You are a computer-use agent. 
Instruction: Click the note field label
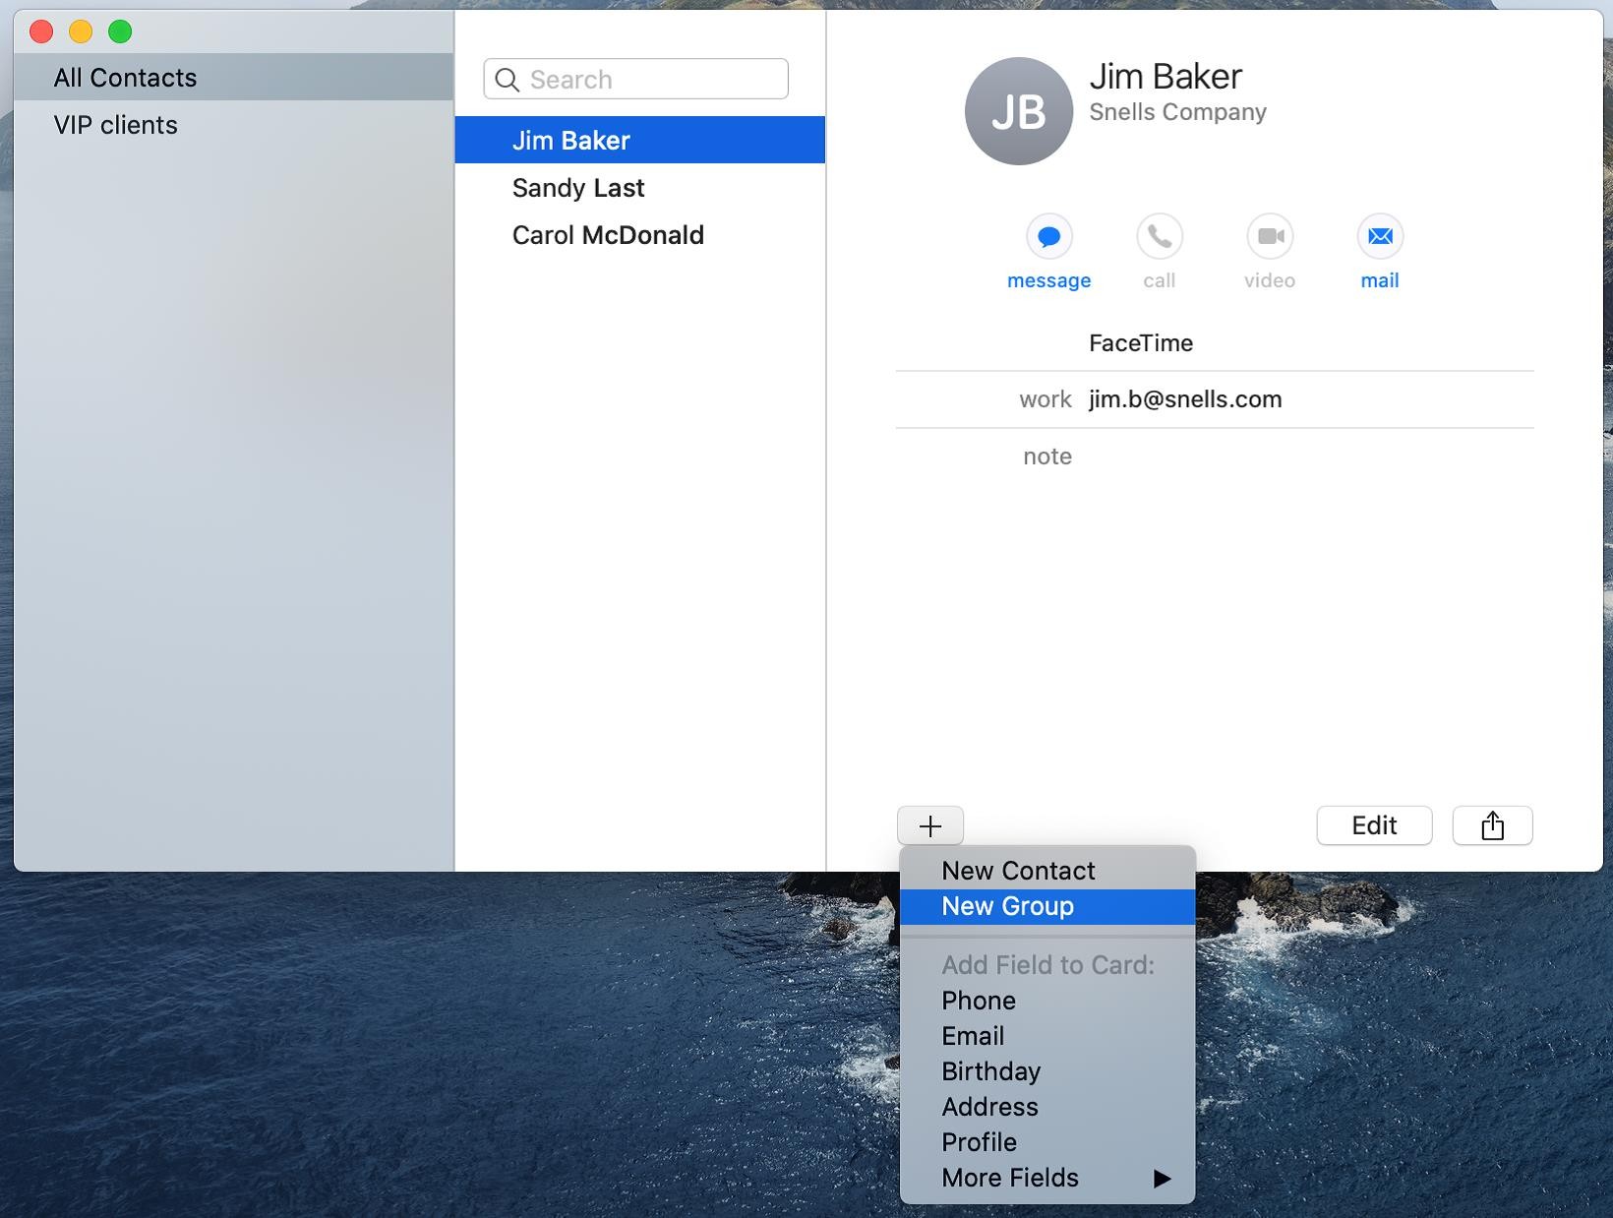1047,457
